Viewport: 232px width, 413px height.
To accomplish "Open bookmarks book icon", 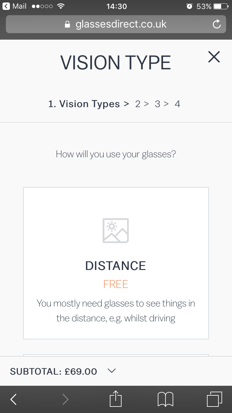I will [165, 399].
